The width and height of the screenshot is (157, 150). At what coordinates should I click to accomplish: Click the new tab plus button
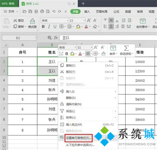pos(83,4)
